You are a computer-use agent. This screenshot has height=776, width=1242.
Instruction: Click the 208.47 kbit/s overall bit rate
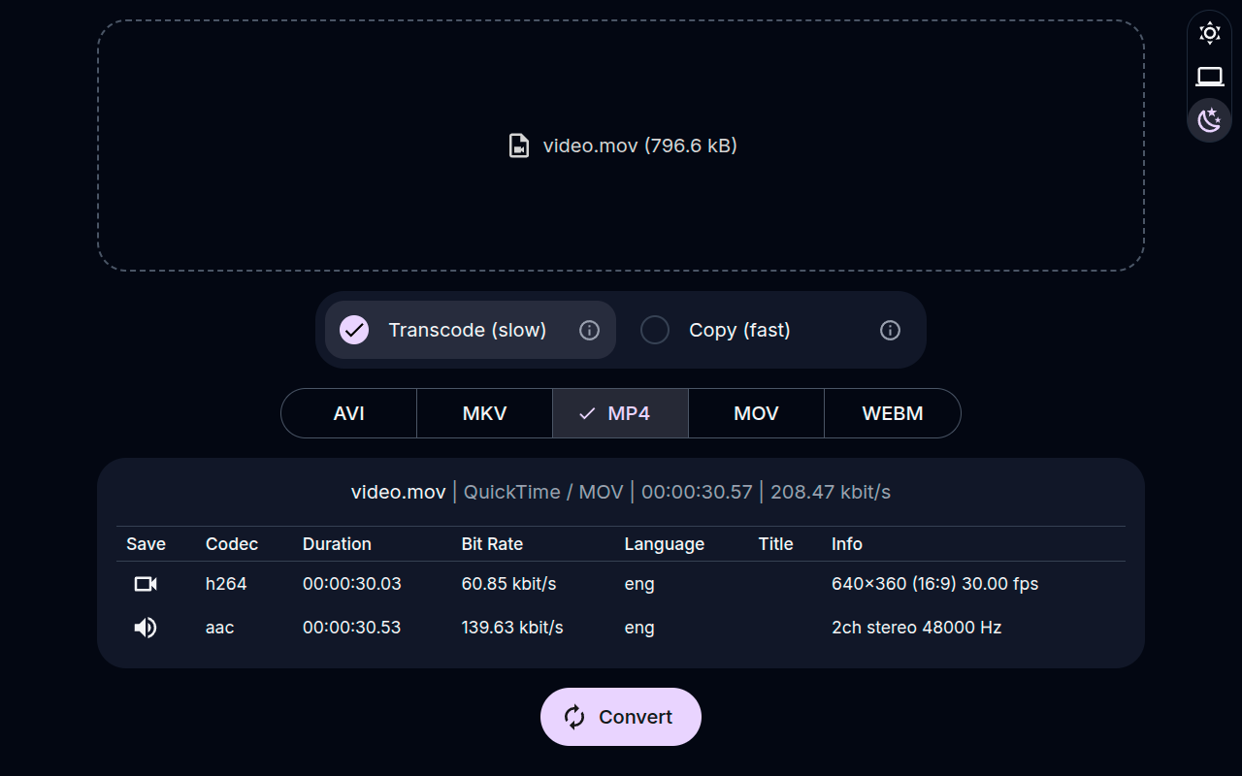tap(831, 492)
